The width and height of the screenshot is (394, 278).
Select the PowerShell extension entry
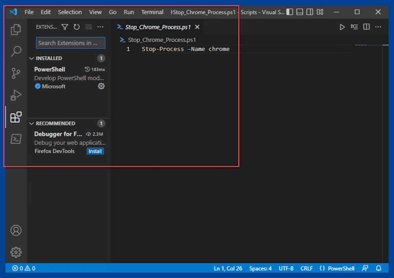point(69,78)
